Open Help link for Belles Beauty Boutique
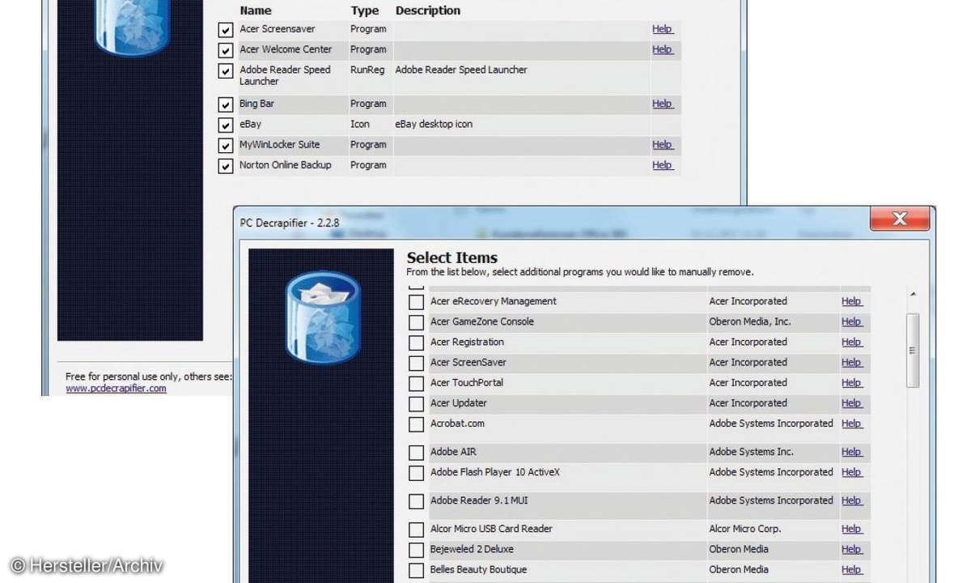 coord(852,568)
